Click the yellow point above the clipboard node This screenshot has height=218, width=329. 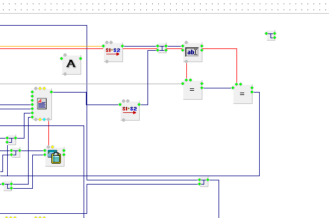coord(53,147)
